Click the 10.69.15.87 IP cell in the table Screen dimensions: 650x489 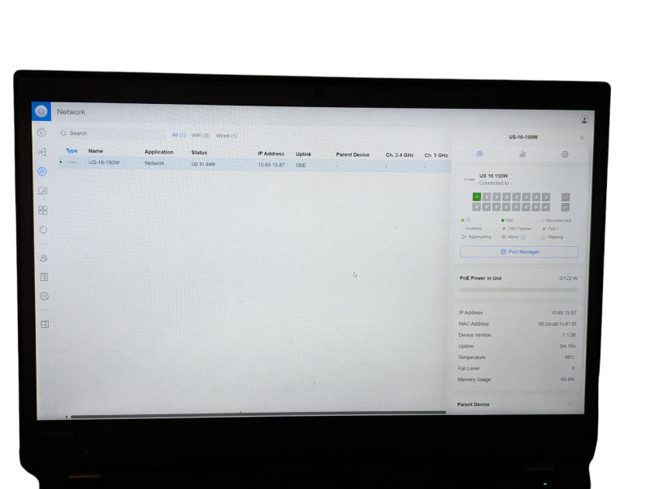coord(271,165)
